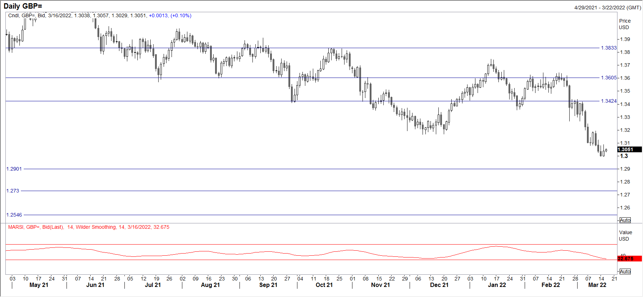
Task: Click the current price tag 1.3051
Action: pyautogui.click(x=629, y=149)
